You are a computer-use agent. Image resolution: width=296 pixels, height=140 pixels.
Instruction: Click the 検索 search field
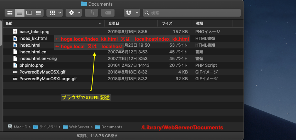point(192,13)
